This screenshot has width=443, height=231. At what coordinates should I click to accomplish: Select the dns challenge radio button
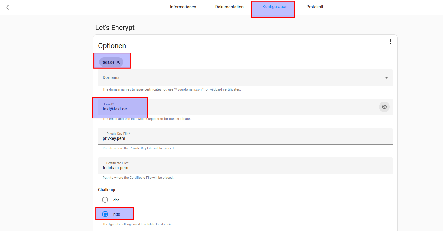[x=105, y=200]
